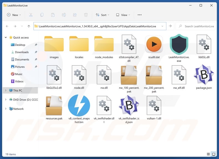Select This PC in navigation pane
This screenshot has width=219, height=159.
tap(20, 90)
